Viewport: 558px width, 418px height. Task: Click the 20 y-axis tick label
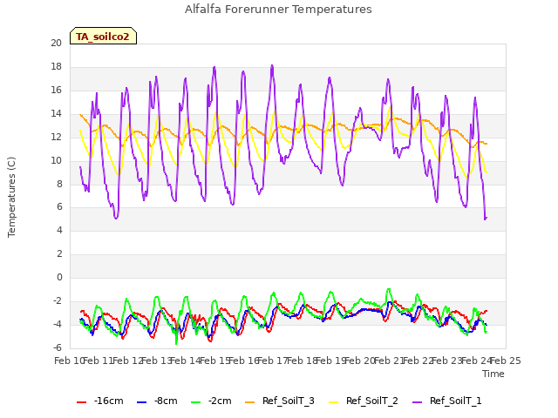tap(56, 43)
